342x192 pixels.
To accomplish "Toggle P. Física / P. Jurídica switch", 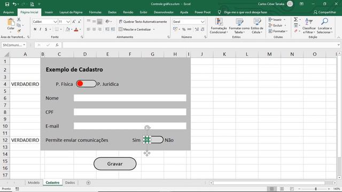I will pos(86,84).
